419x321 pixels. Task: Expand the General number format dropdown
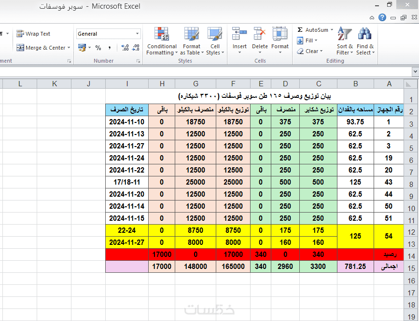tap(137, 34)
